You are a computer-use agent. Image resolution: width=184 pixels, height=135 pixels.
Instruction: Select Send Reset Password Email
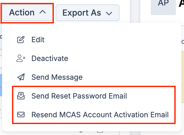coord(79,96)
